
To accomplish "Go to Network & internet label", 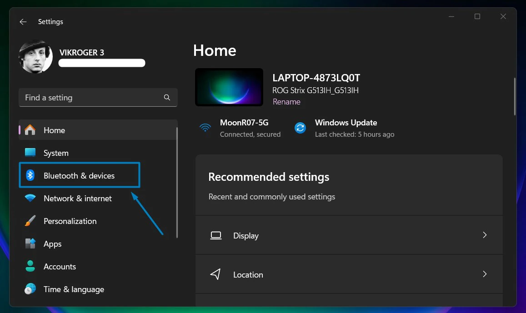I will (77, 199).
